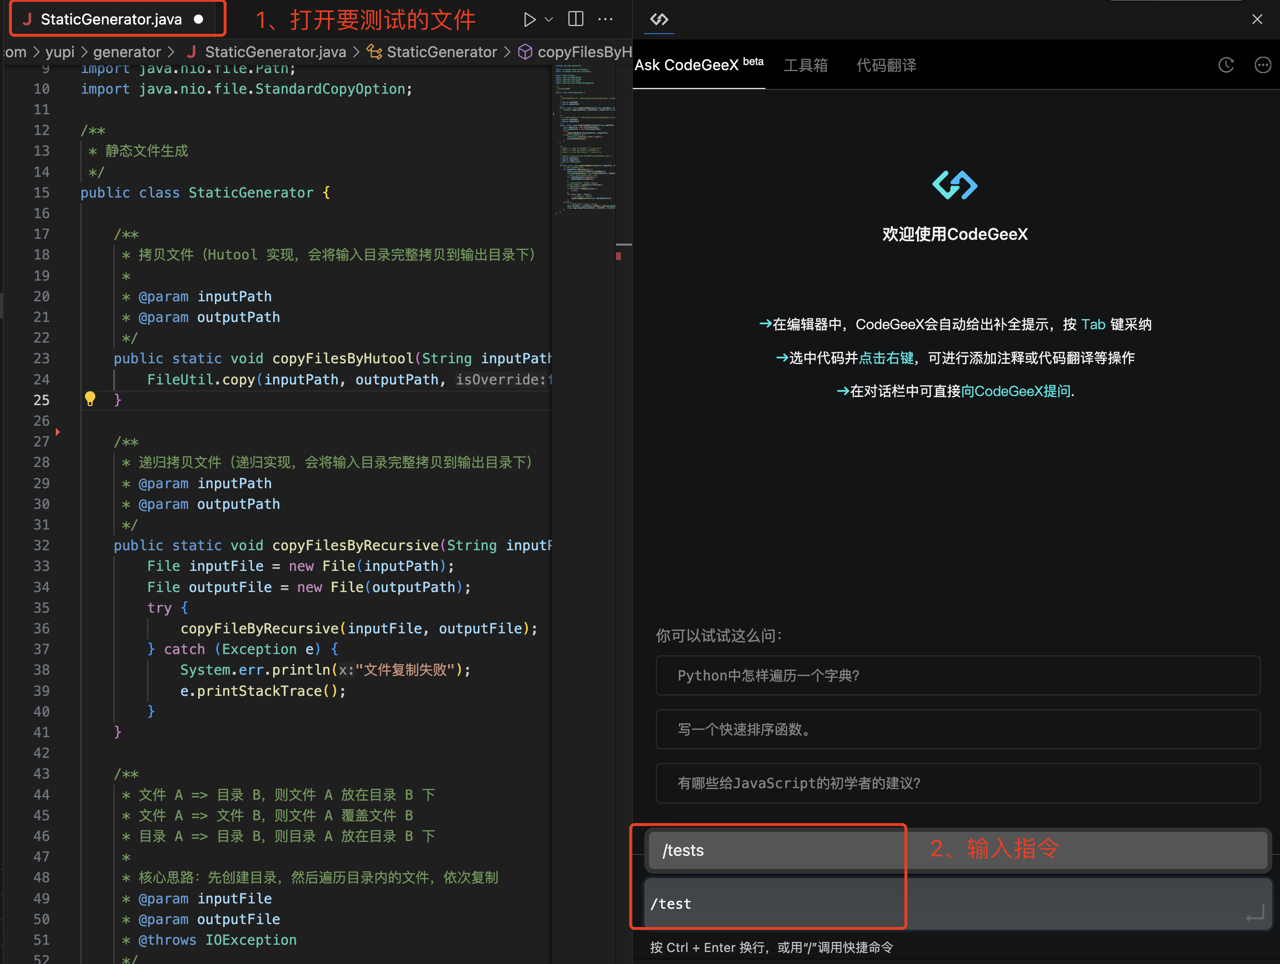Image resolution: width=1280 pixels, height=964 pixels.
Task: Click the CodeGeeX panel logo icon
Action: click(x=659, y=20)
